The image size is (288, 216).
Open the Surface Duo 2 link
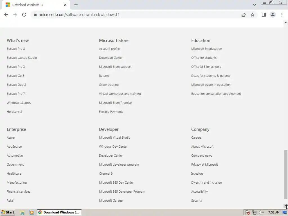point(16,85)
